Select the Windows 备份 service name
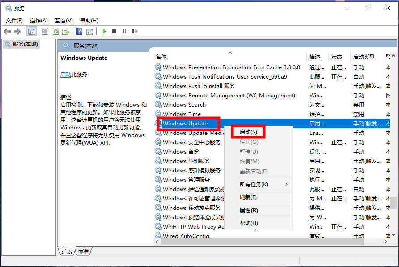 (181, 151)
